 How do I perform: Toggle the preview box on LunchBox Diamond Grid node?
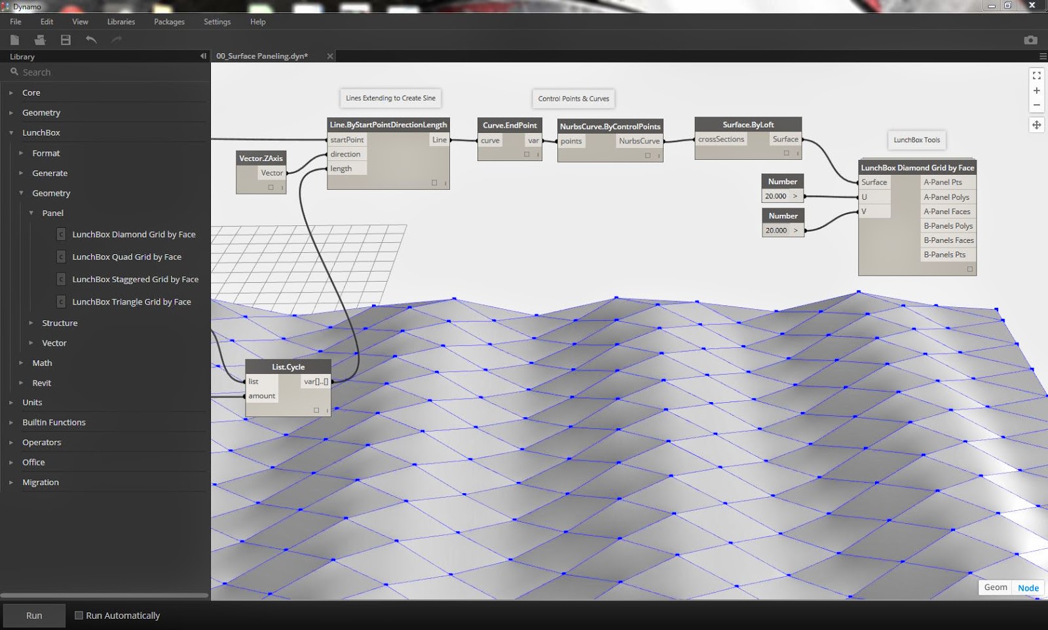tap(970, 269)
